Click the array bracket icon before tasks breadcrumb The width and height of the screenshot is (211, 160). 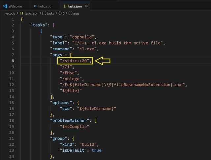coord(44,13)
